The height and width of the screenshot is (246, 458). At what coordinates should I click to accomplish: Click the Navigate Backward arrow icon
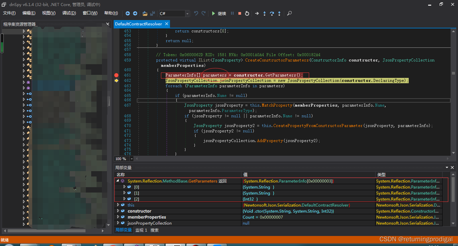point(128,13)
